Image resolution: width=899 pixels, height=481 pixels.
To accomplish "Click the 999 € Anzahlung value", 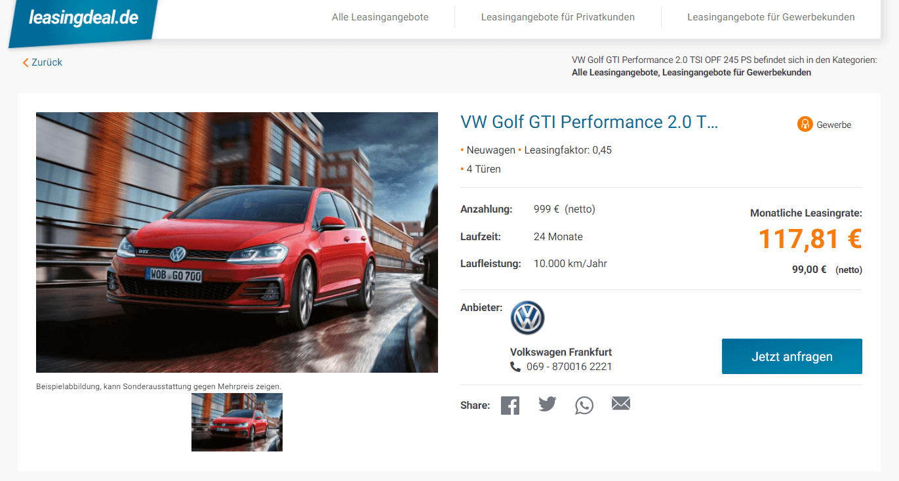I will pos(565,209).
